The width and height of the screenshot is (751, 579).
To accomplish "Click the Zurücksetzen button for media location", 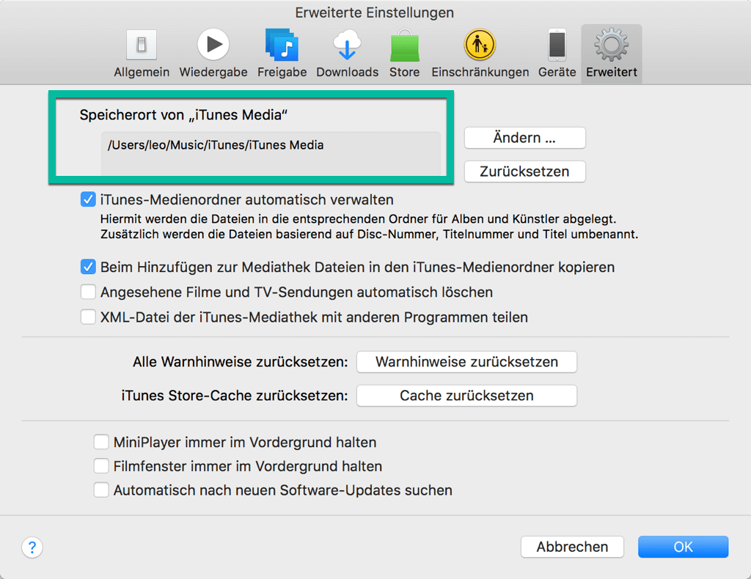I will tap(525, 172).
